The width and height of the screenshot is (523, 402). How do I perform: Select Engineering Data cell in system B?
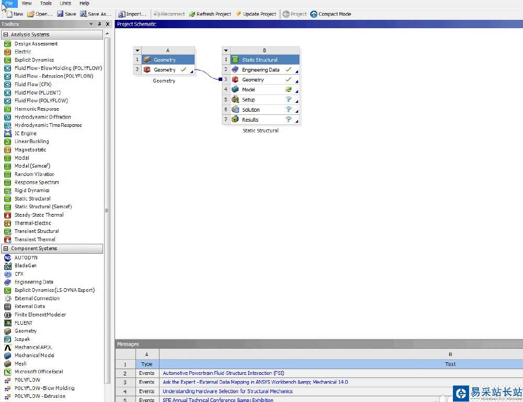[265, 69]
